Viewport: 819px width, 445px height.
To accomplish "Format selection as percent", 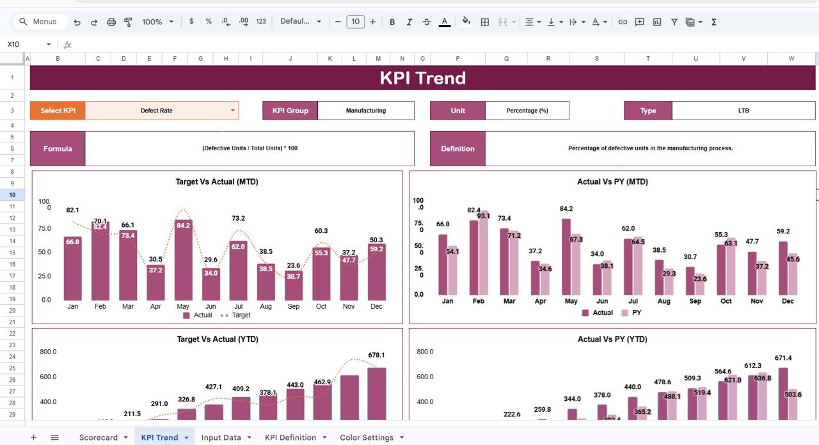I will pos(208,21).
